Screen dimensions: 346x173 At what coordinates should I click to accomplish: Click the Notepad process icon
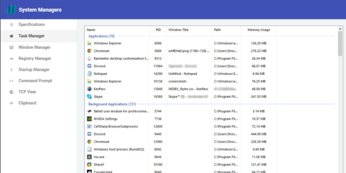tap(89, 74)
